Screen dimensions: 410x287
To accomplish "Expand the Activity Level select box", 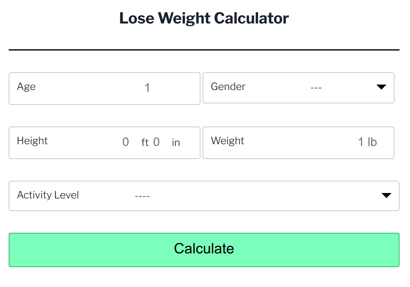I will click(253, 196).
